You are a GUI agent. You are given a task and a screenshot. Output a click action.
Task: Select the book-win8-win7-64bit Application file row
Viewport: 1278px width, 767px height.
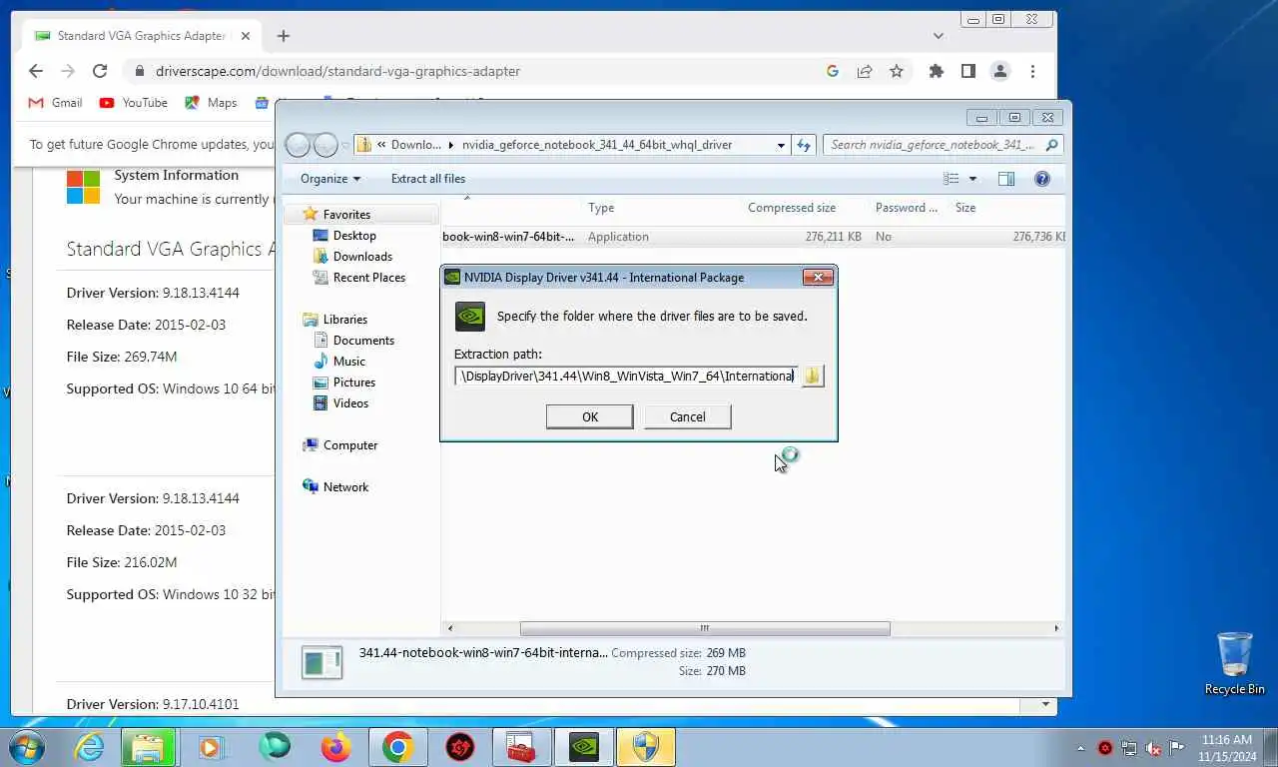coord(754,237)
